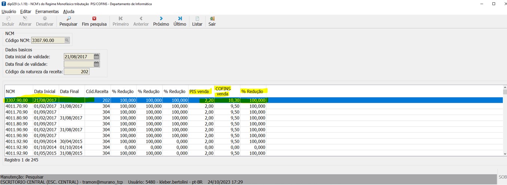Viewport: 507px width, 185px height.
Task: Open the Ajuda menu
Action: pyautogui.click(x=68, y=12)
